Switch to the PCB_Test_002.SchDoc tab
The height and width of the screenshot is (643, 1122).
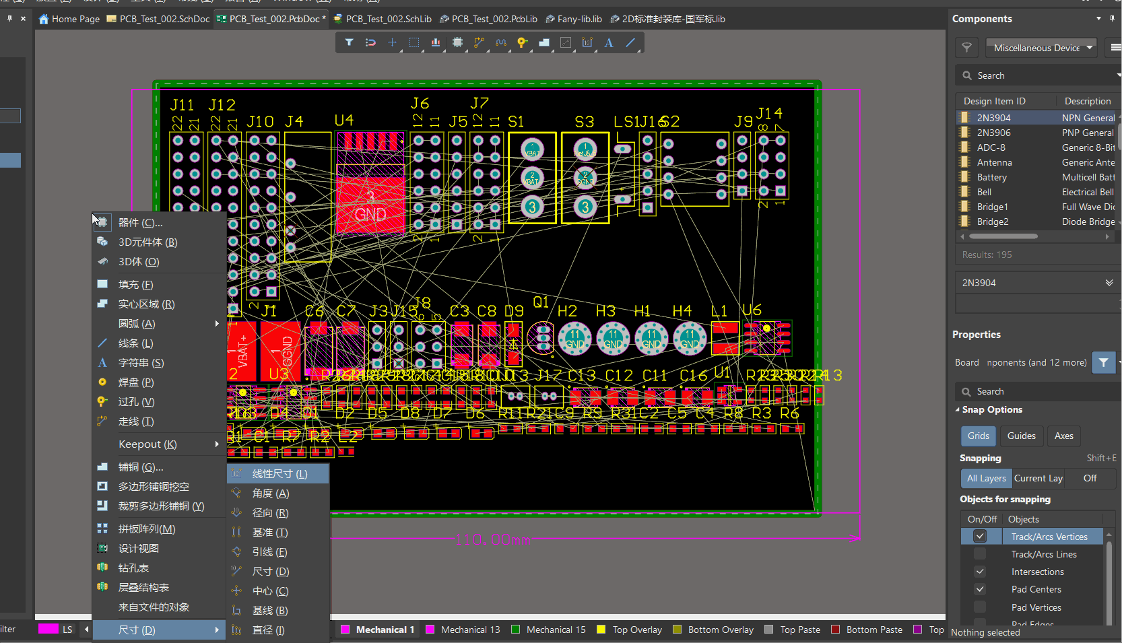tap(159, 19)
